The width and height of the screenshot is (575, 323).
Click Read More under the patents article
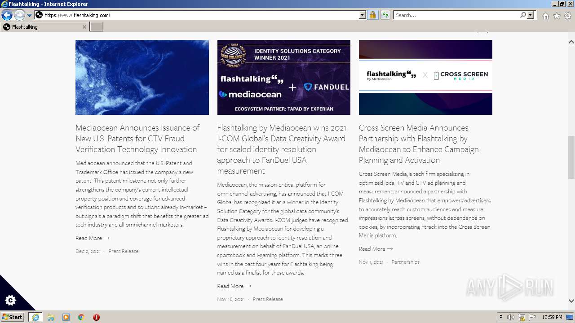[93, 238]
